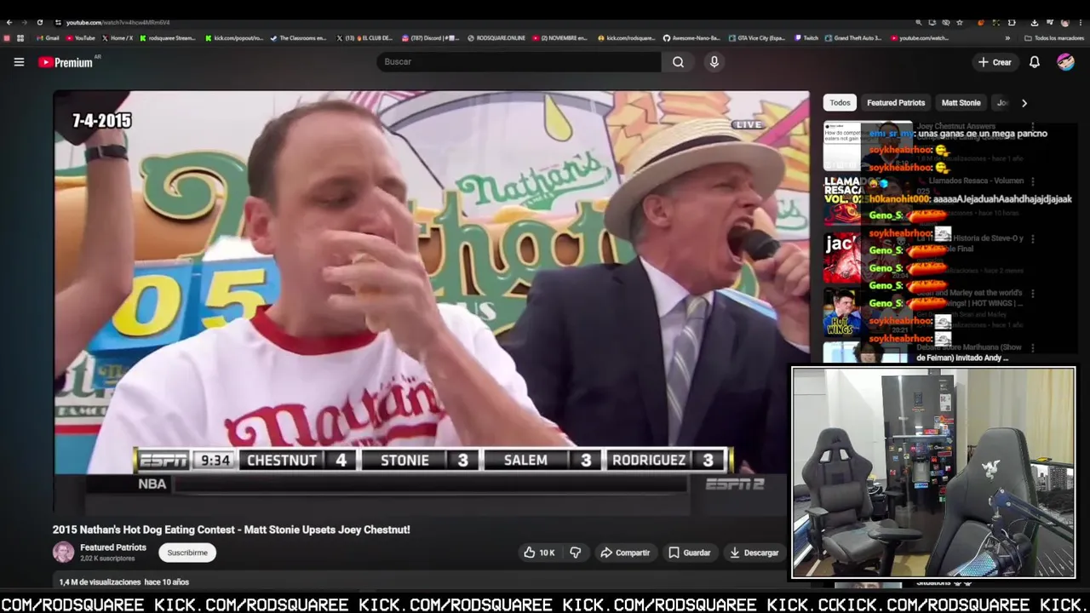
Task: Click the video title text
Action: point(232,530)
